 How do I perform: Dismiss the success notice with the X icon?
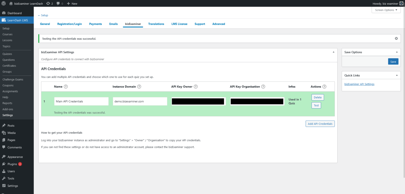coord(396,38)
